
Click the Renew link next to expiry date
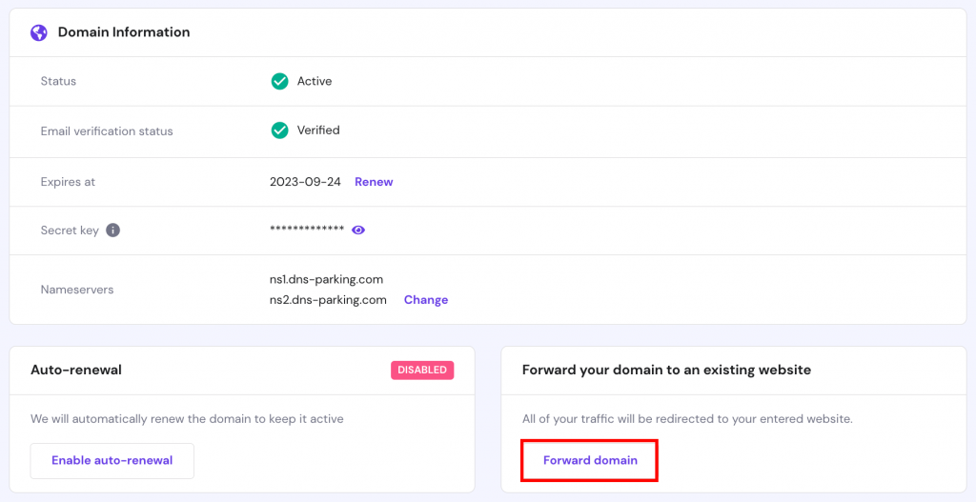pos(374,182)
